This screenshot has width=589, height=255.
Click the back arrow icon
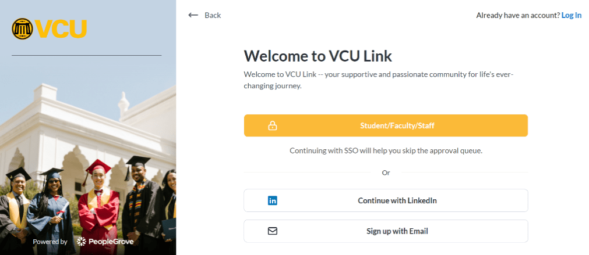click(x=193, y=15)
